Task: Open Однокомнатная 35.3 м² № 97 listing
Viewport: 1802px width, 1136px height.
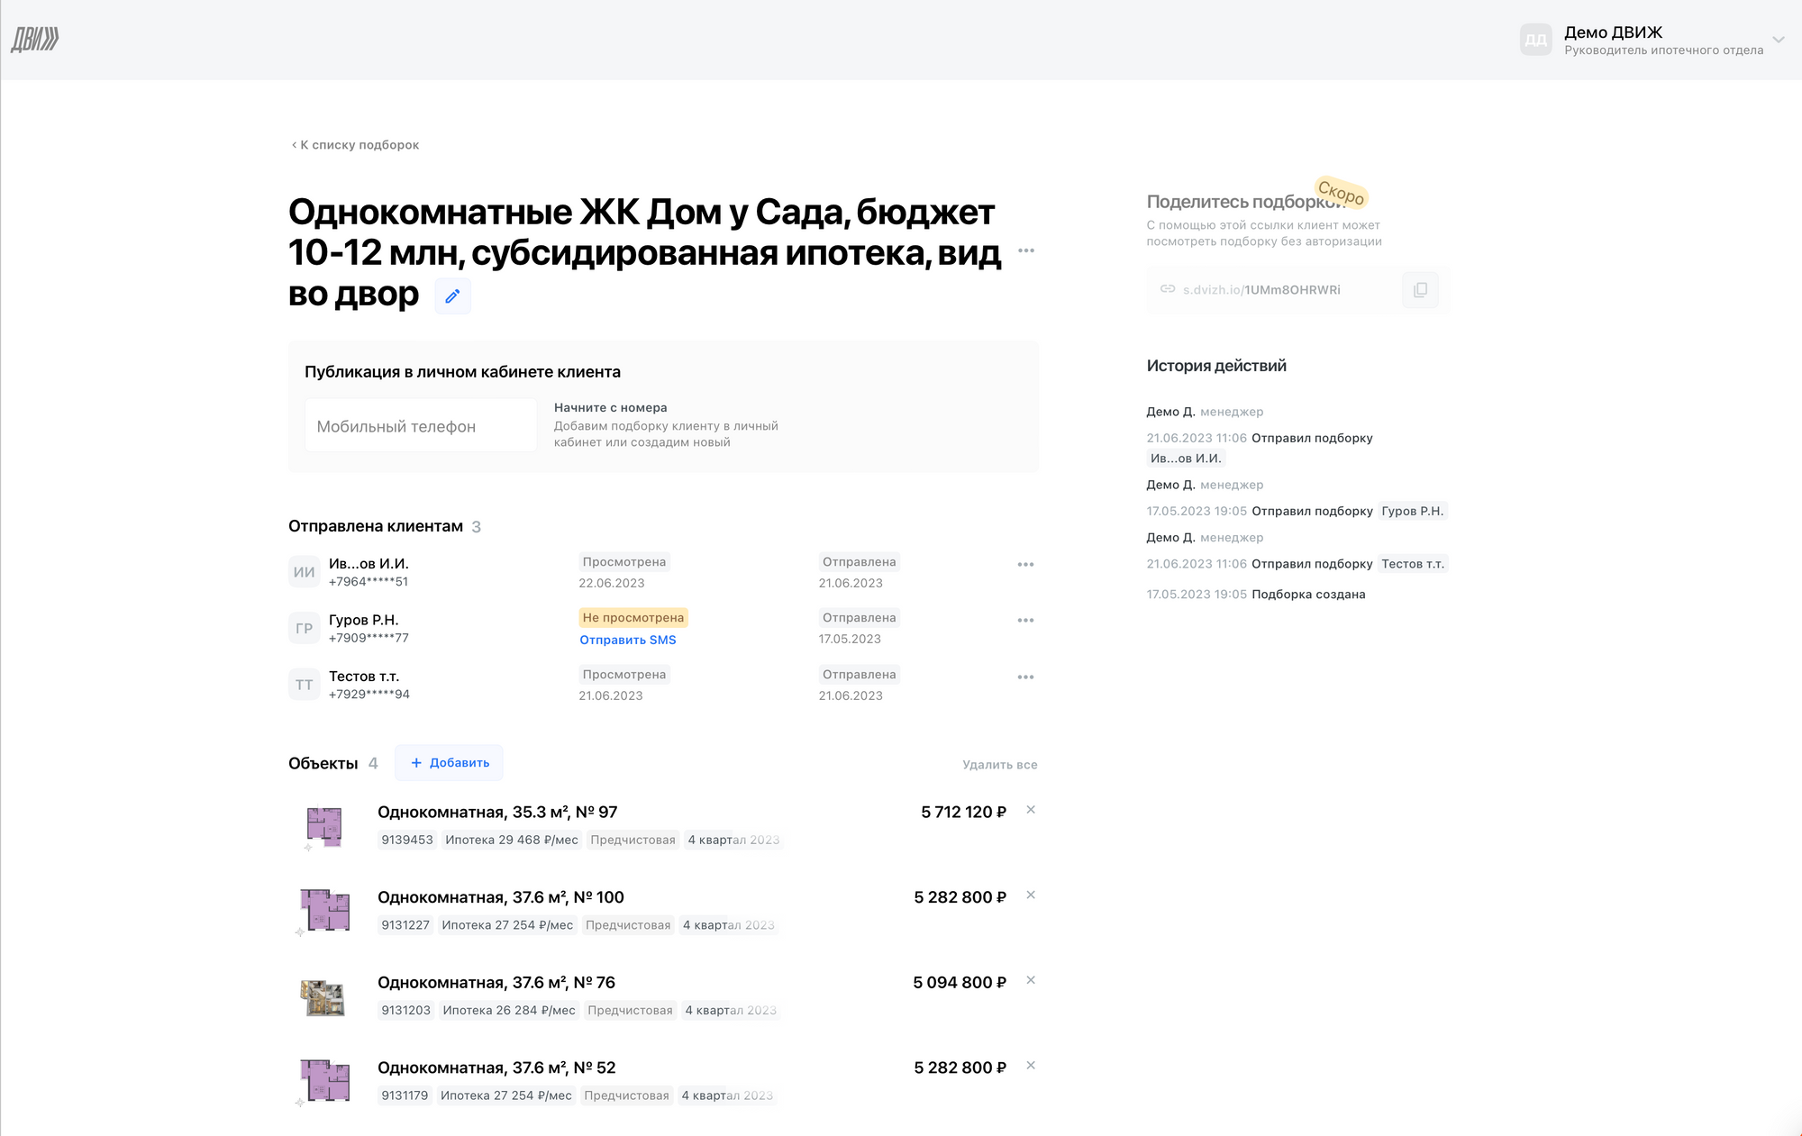Action: [x=497, y=813]
